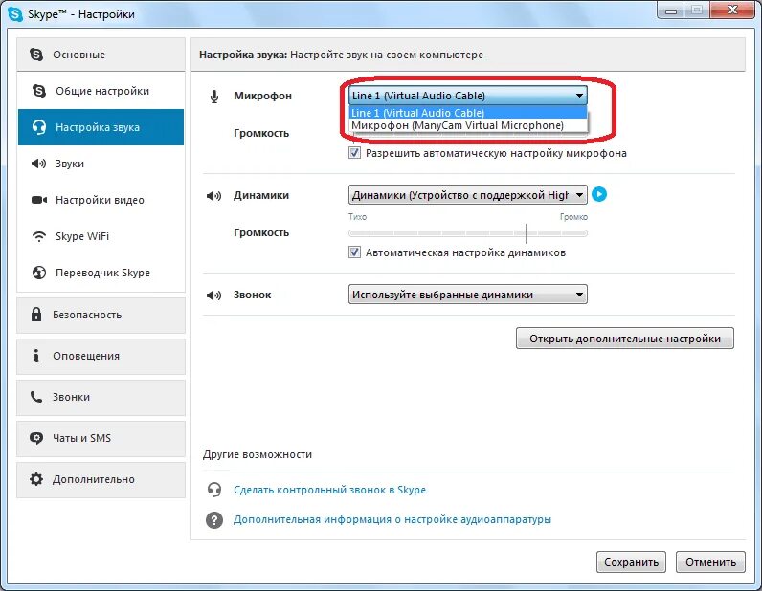
Task: Click the Сохранить button
Action: click(631, 562)
